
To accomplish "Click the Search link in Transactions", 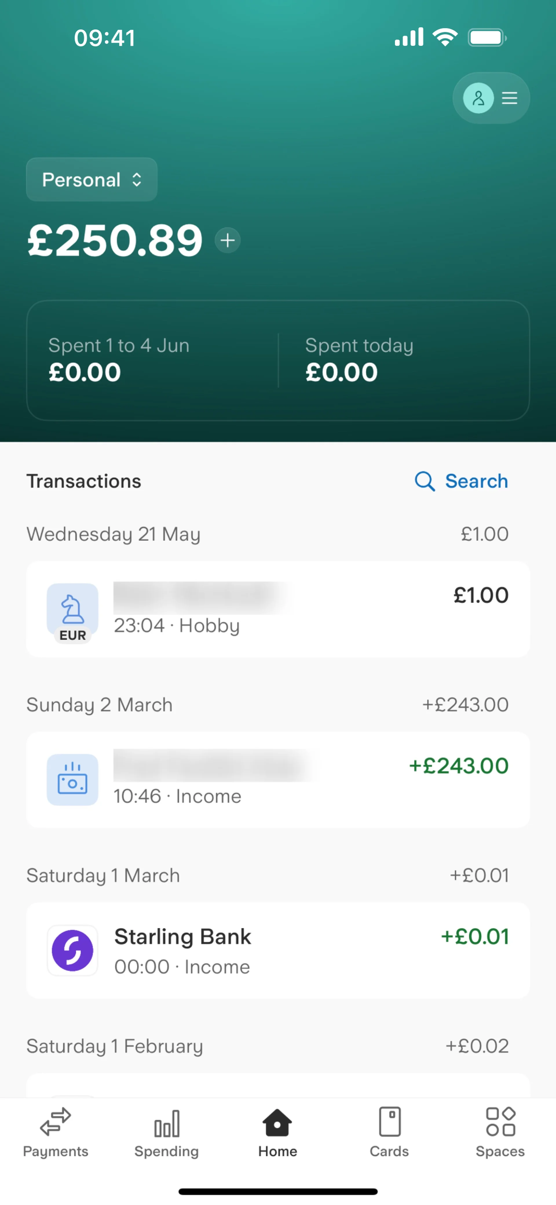I will pyautogui.click(x=476, y=481).
